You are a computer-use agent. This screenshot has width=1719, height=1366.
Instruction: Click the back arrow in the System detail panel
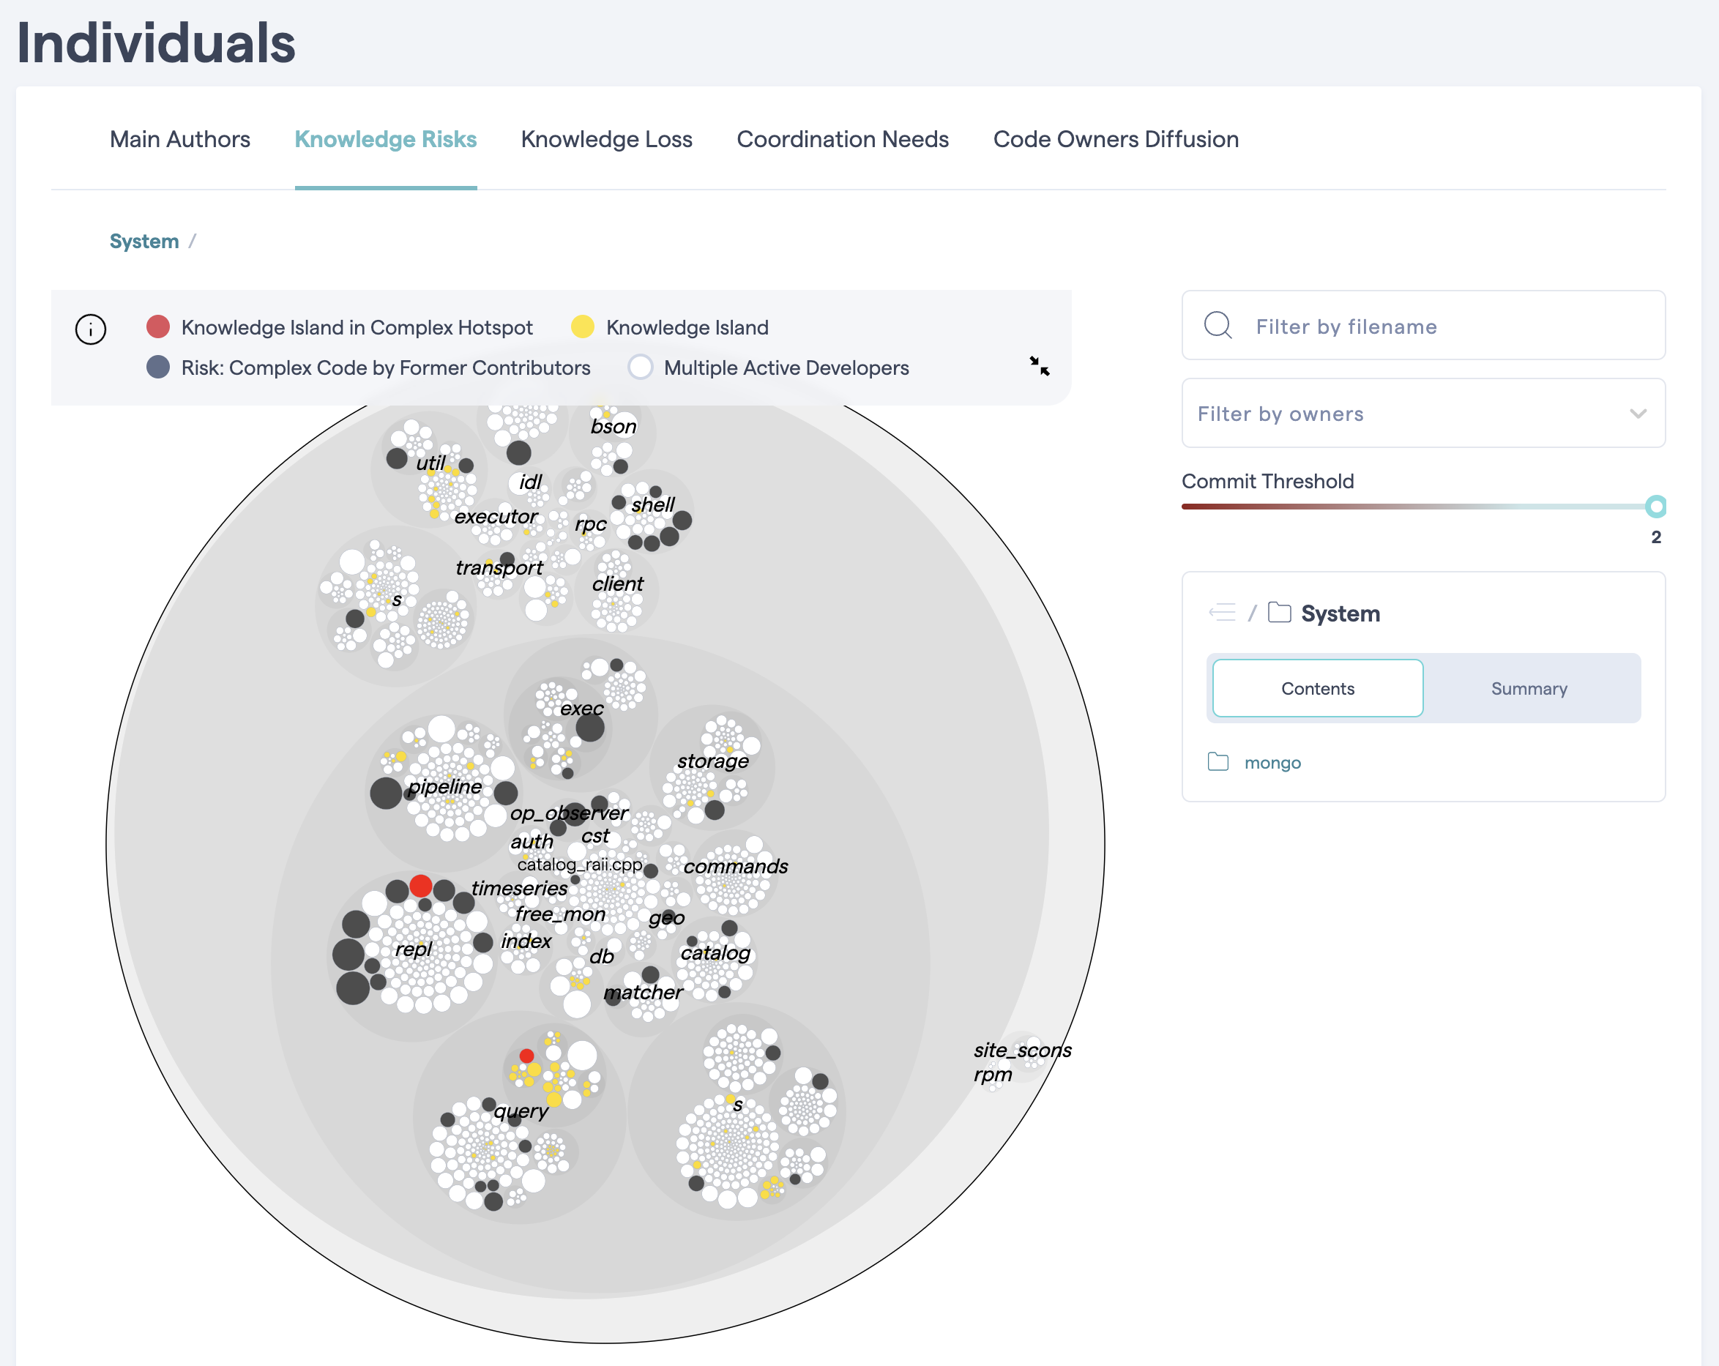(1223, 612)
